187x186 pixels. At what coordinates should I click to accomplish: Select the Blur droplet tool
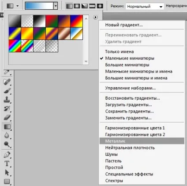tap(7, 136)
